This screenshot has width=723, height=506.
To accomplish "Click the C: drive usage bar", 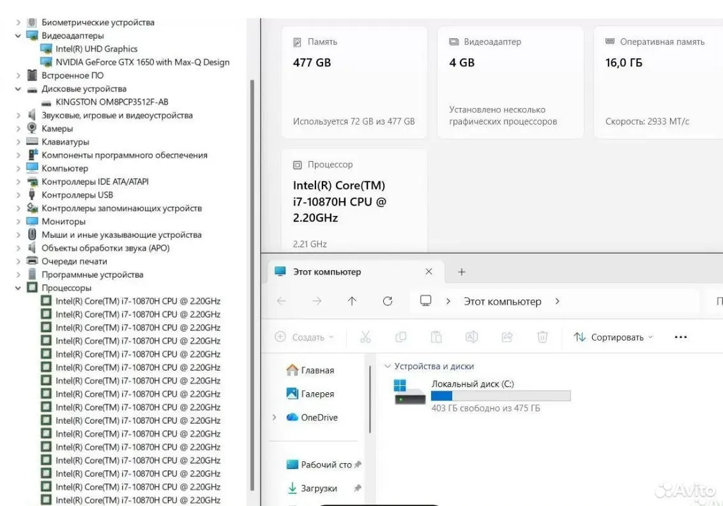I will (x=501, y=395).
